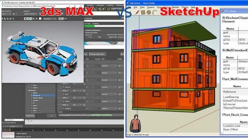
Task: Click the p21id value 6516 in IFC panel
Action: [x=242, y=40]
